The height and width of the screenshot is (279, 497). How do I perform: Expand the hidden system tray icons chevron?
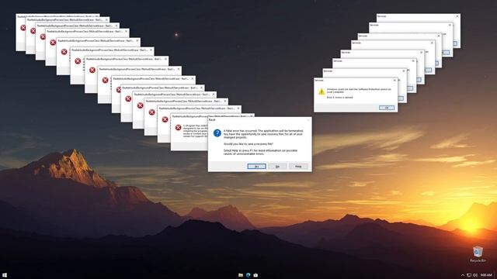(x=463, y=275)
